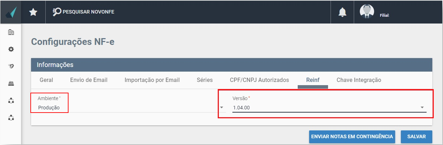The height and width of the screenshot is (145, 443).
Task: Select the Séries tab
Action: [x=205, y=80]
